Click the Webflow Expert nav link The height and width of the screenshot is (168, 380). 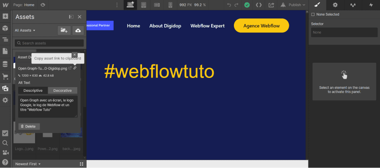point(207,26)
